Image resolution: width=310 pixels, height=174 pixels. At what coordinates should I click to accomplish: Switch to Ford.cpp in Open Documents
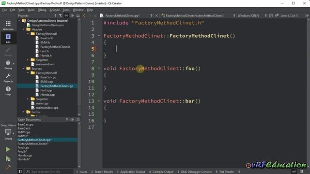click(23, 147)
